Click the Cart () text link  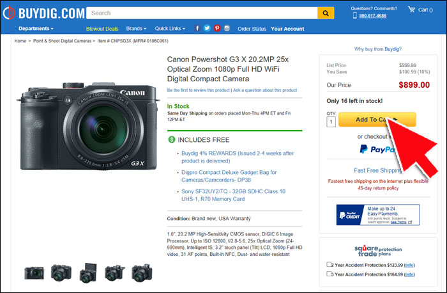(425, 10)
